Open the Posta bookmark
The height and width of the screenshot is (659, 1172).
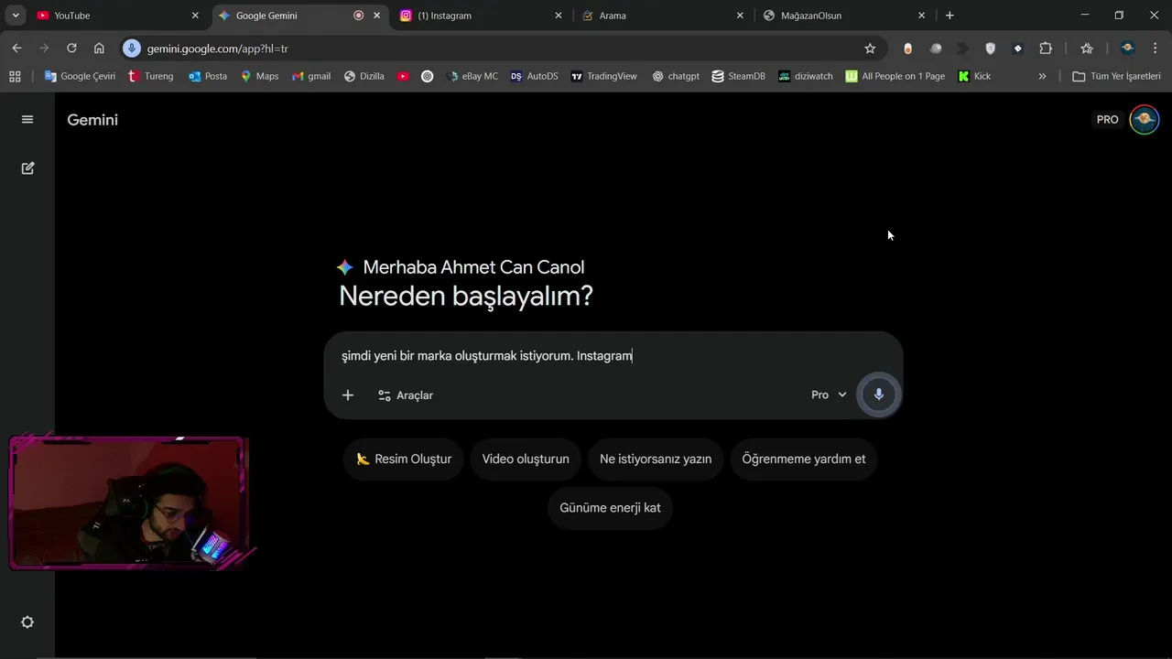(208, 76)
